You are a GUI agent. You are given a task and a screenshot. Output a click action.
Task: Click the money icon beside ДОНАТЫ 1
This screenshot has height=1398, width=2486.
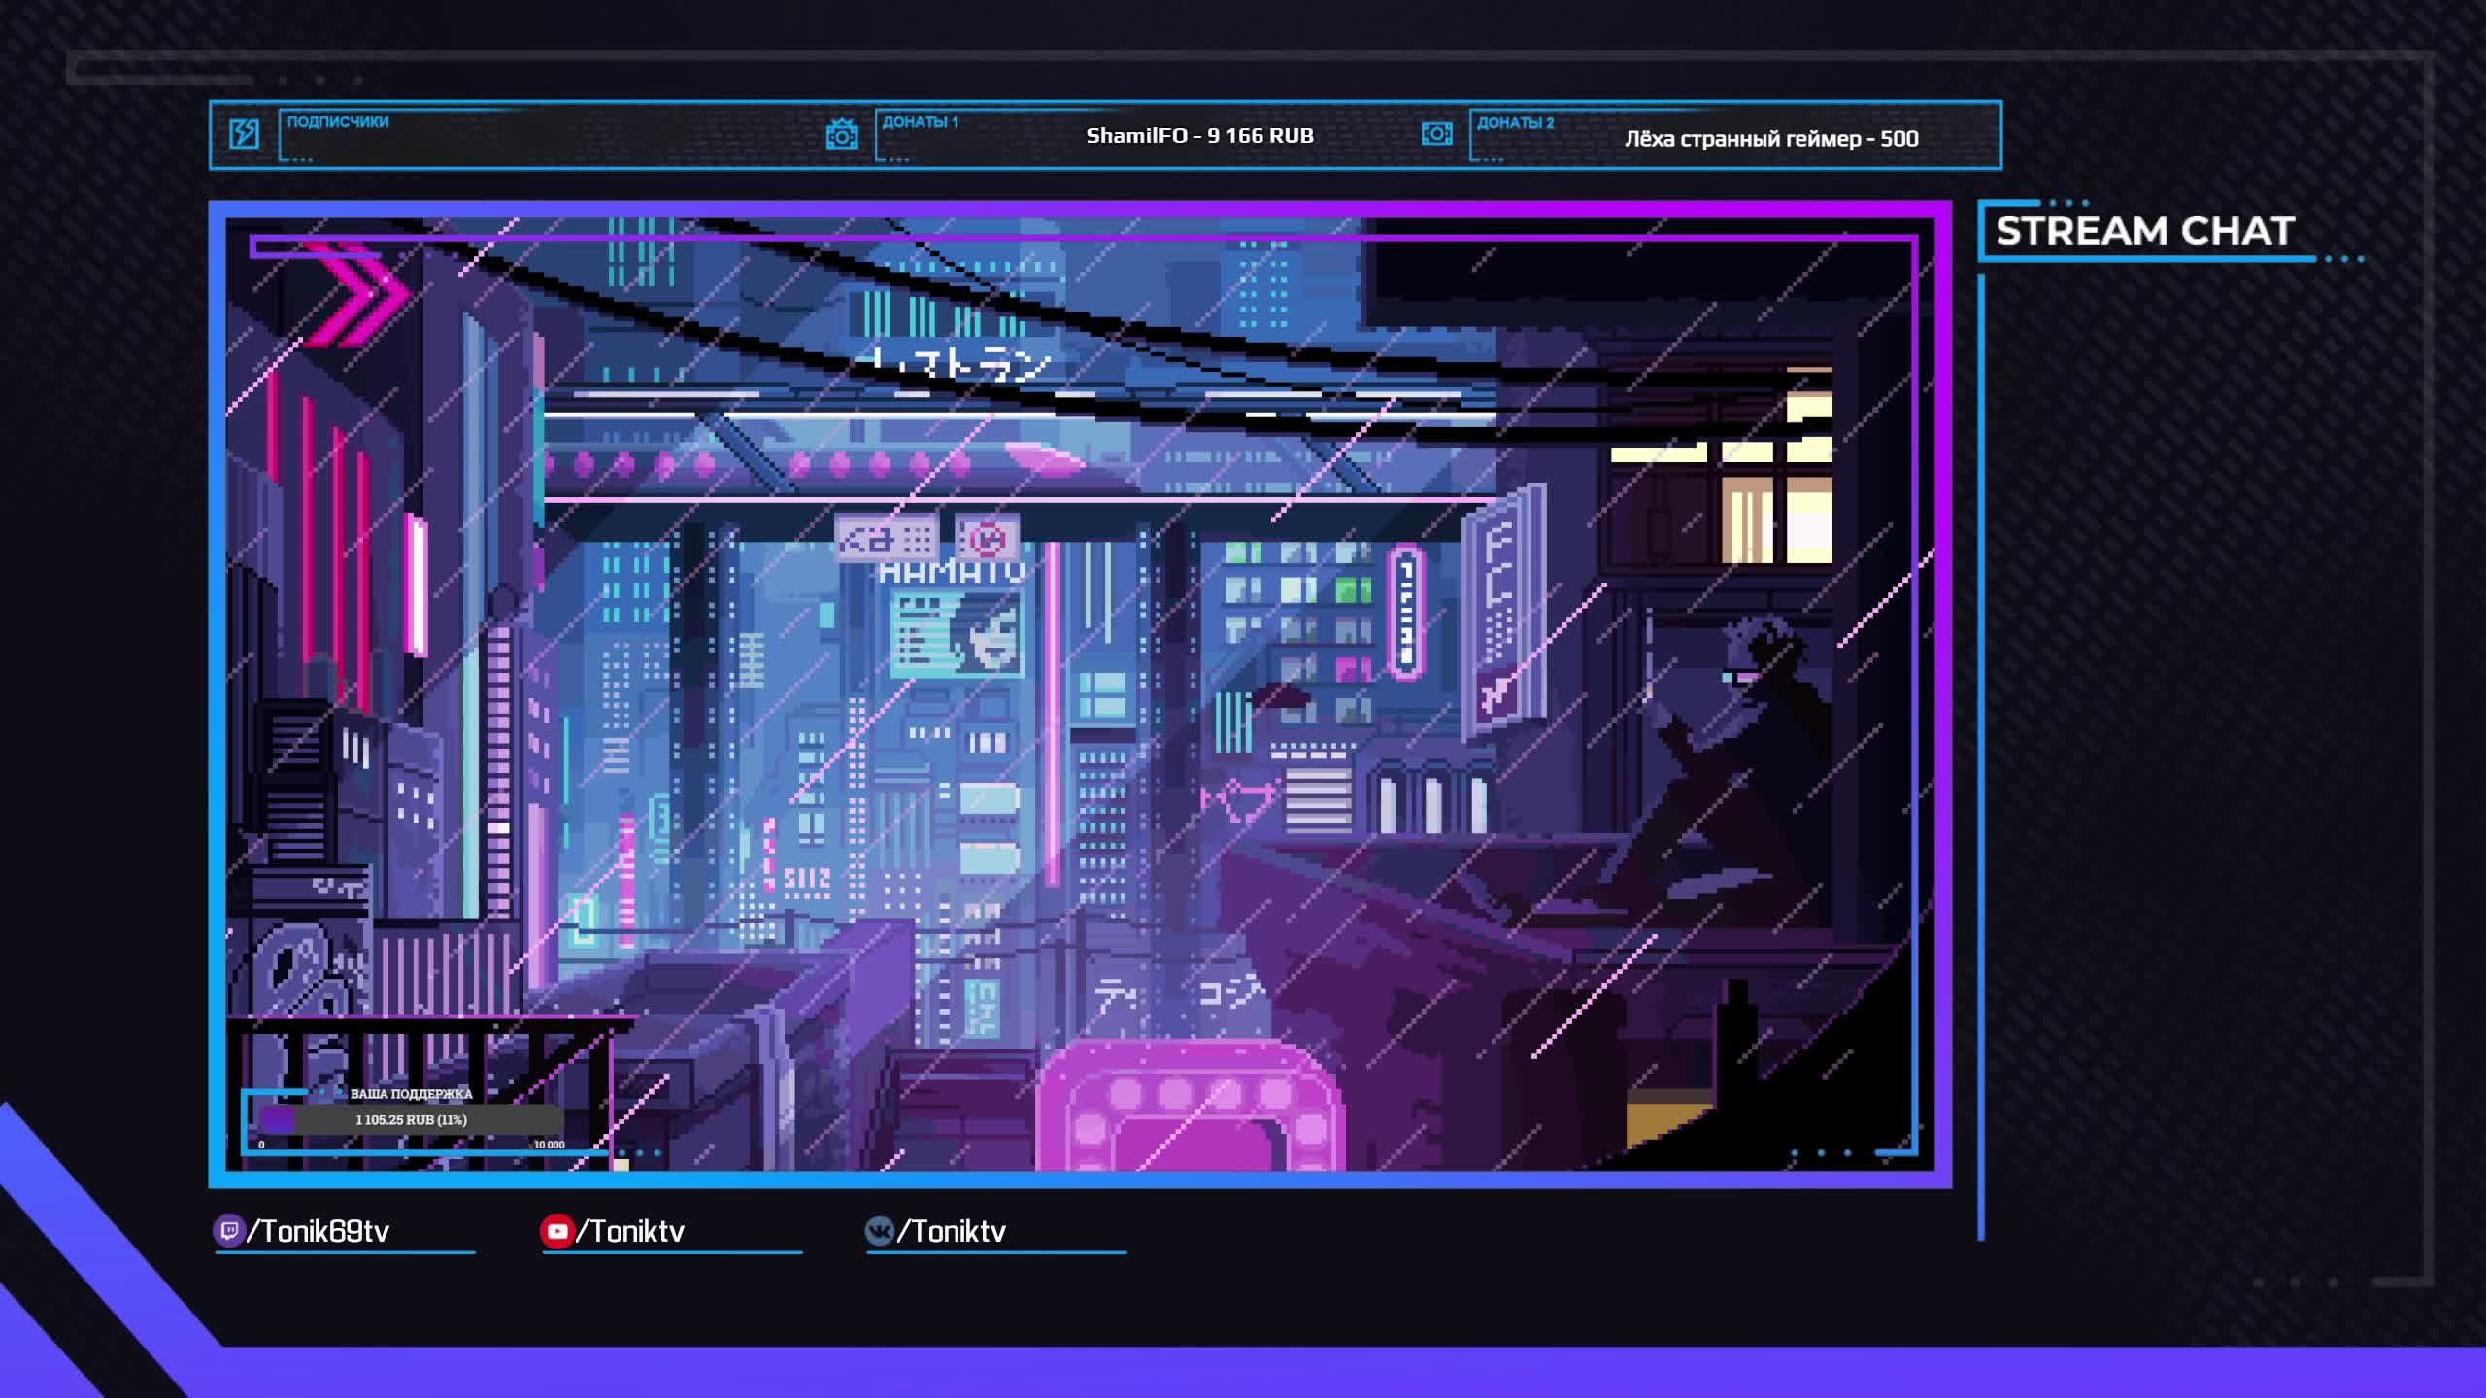[x=841, y=135]
